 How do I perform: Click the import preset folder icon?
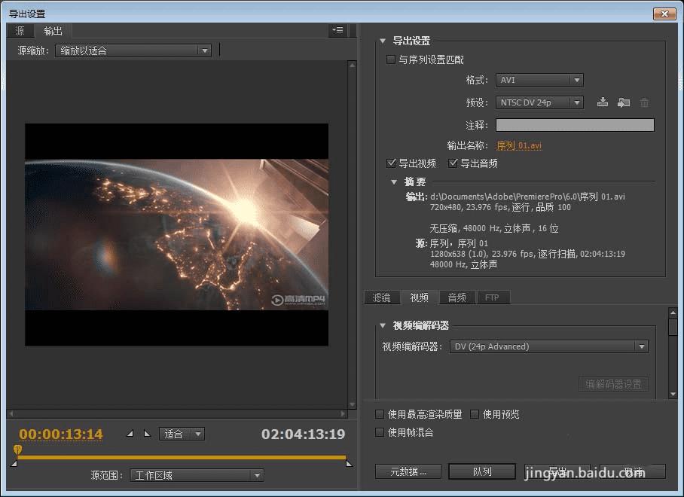[623, 102]
